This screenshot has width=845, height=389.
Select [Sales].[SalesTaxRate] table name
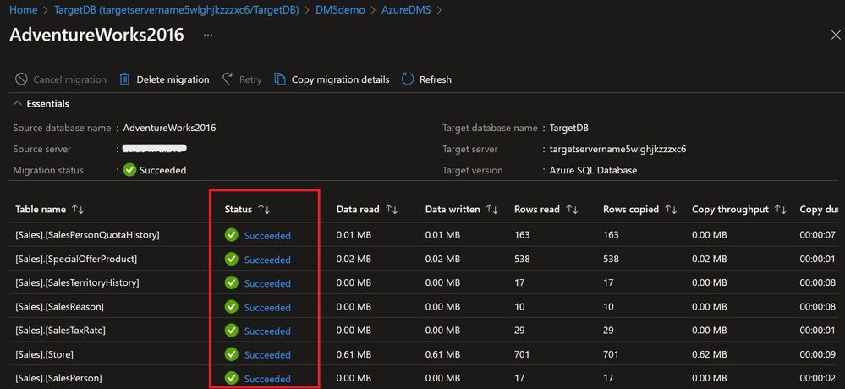pyautogui.click(x=60, y=330)
